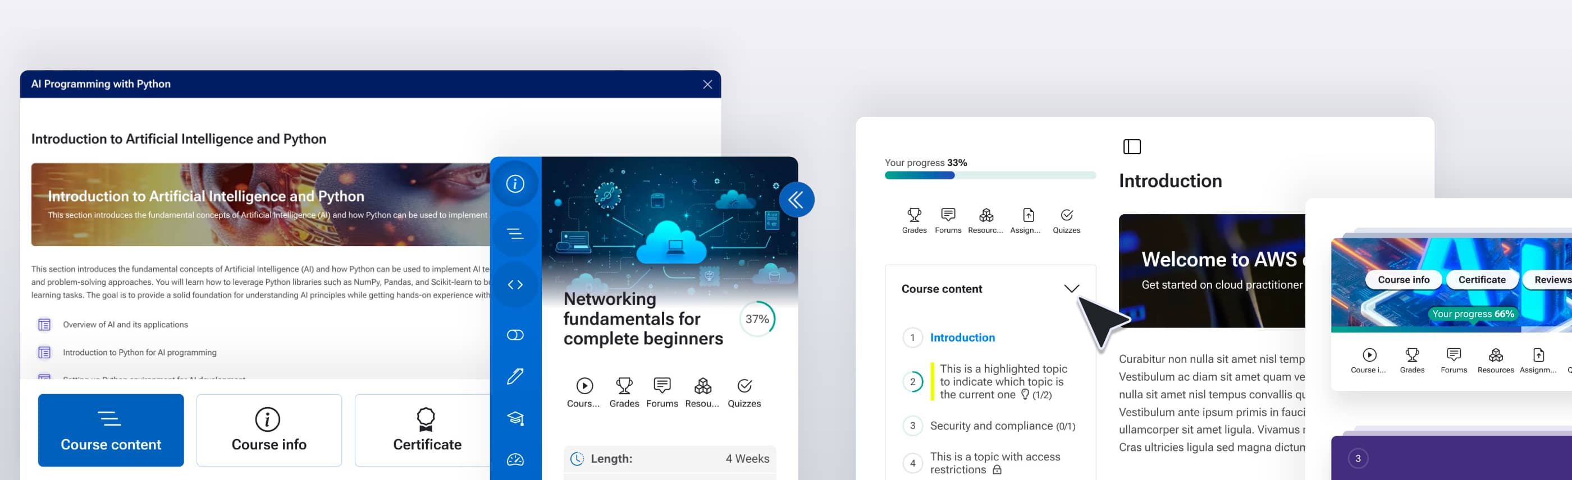Click the Certificate pill on the right card
The height and width of the screenshot is (480, 1572).
pyautogui.click(x=1481, y=280)
